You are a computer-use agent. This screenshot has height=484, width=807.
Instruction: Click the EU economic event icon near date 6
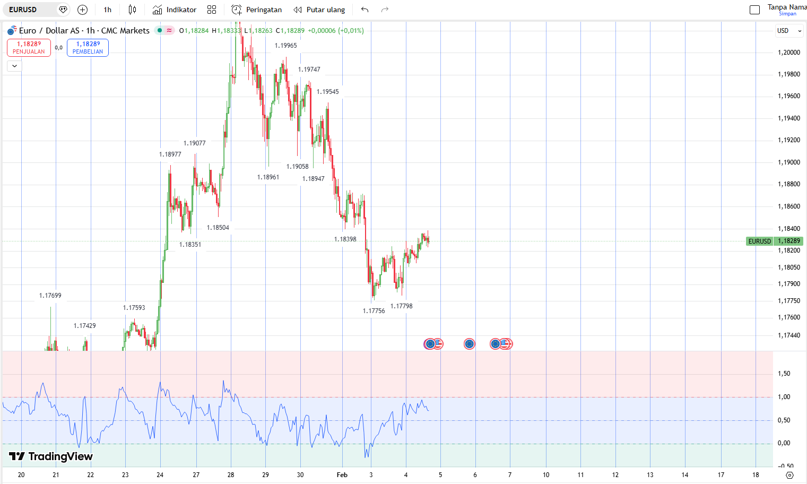[469, 344]
